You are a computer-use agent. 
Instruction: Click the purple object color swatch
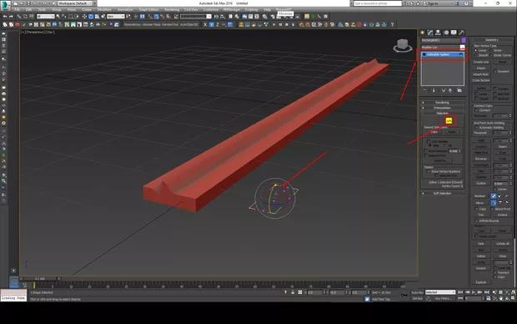pos(464,40)
